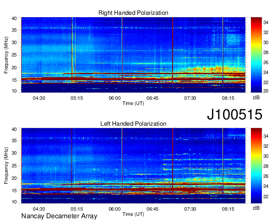
Task: Click 05:15 time tick on Right Handed plot
Action: [77, 98]
